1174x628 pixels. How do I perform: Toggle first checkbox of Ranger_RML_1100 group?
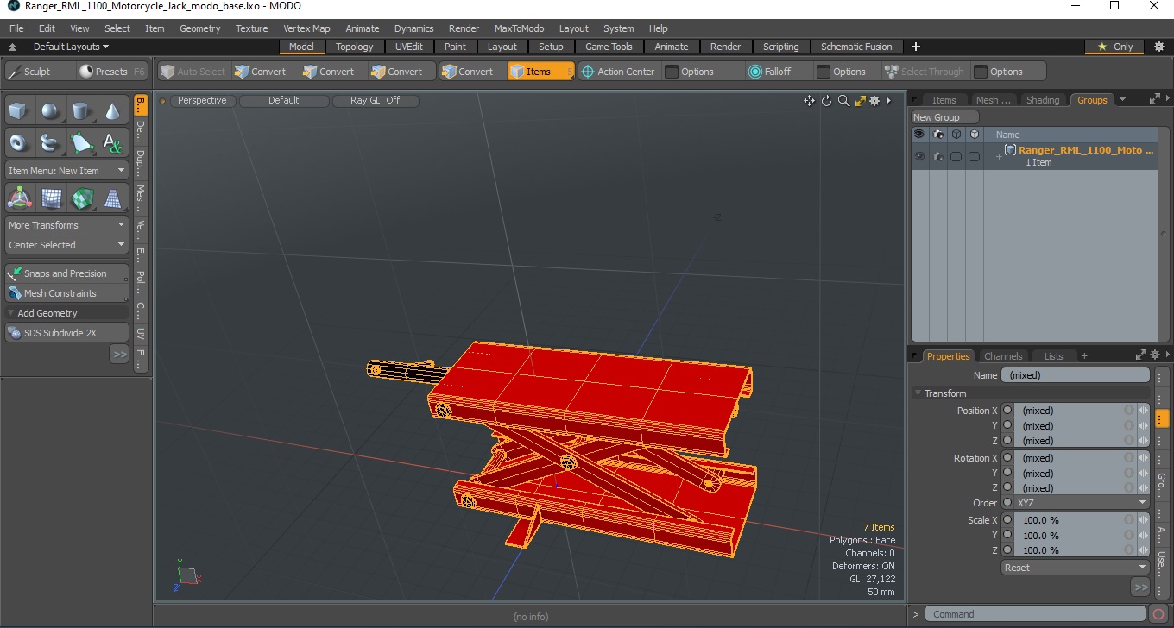coord(956,156)
